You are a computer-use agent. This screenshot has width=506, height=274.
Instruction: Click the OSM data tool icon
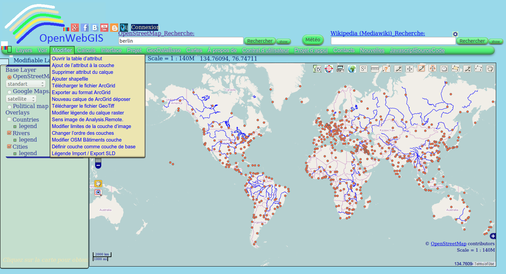click(340, 69)
